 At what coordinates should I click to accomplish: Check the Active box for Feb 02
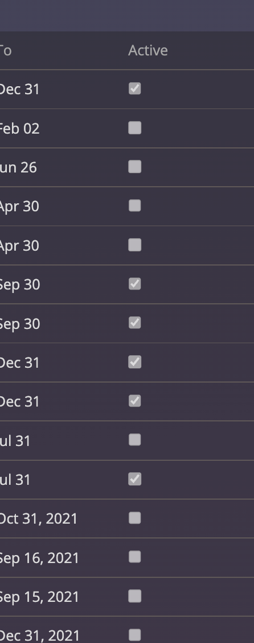[134, 128]
